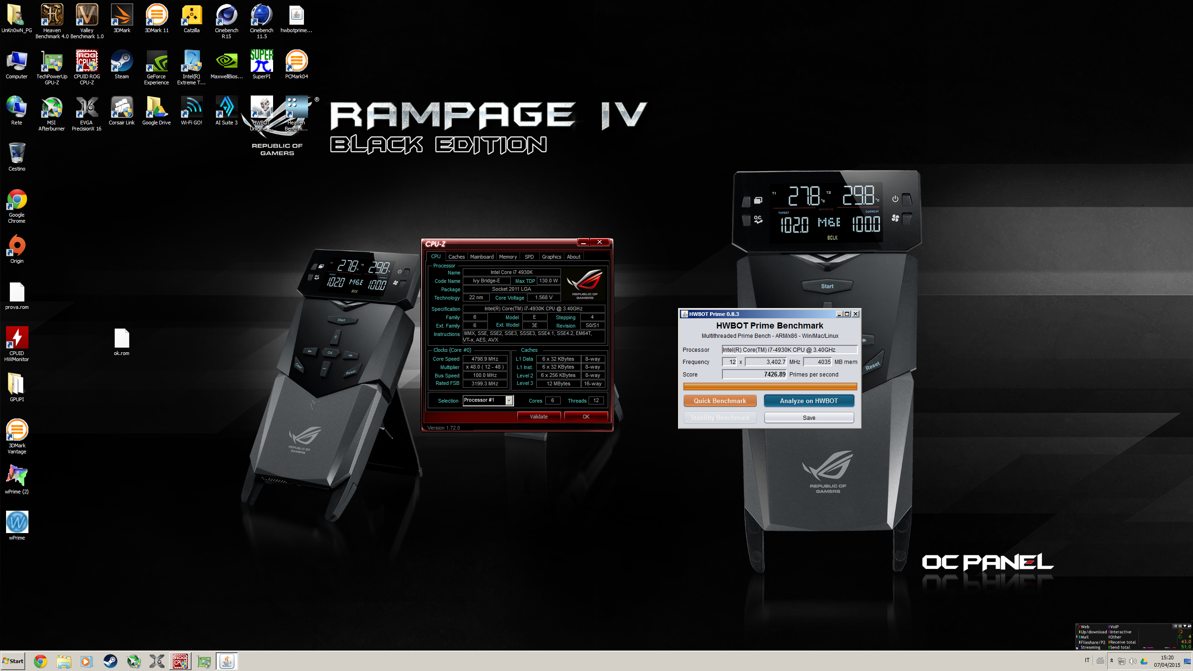Launch Wi-Fi GO! shortcut
The width and height of the screenshot is (1193, 671).
coord(192,110)
